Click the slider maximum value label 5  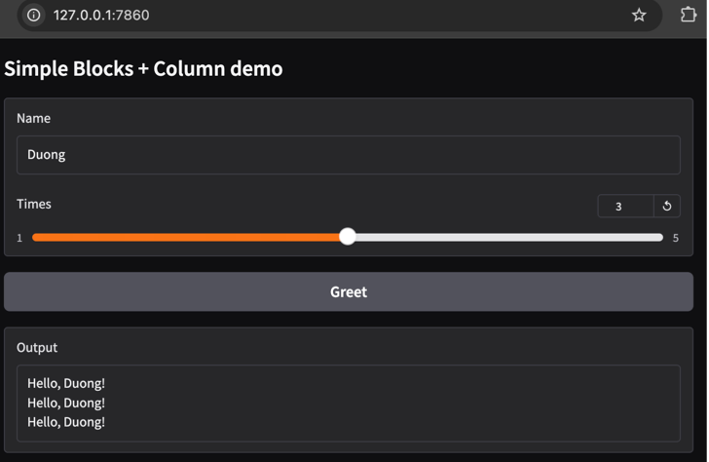point(675,238)
